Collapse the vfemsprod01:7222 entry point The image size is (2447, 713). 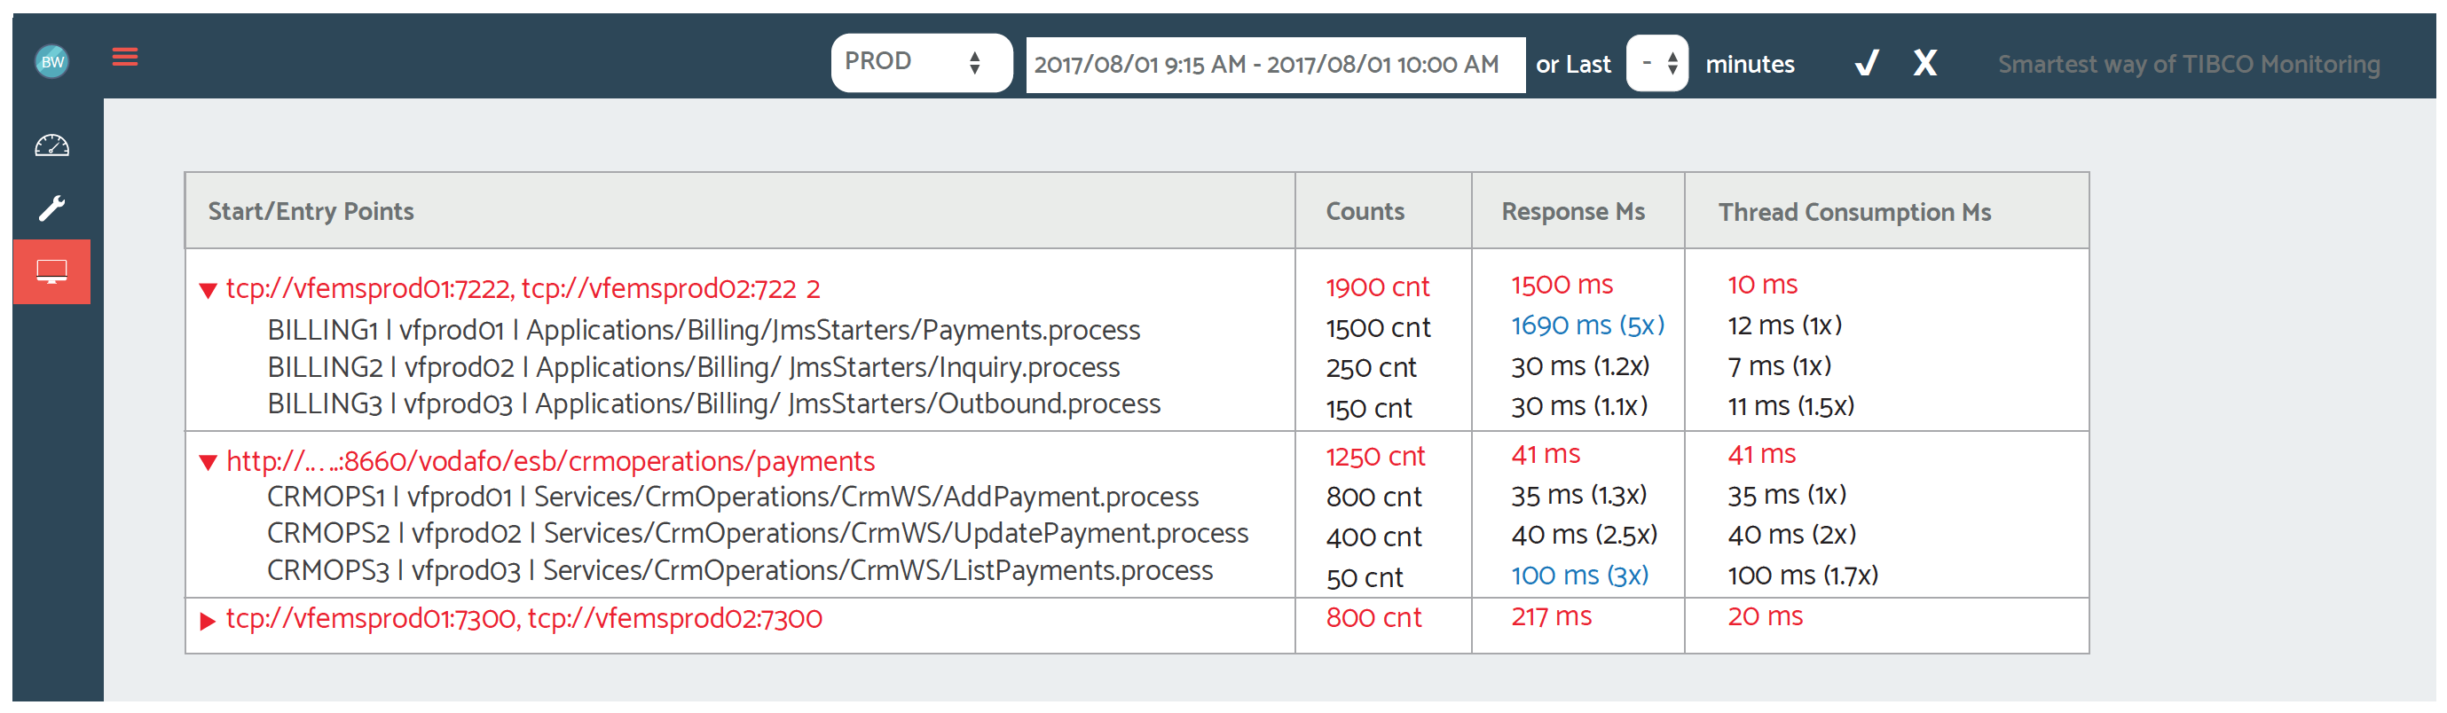208,291
